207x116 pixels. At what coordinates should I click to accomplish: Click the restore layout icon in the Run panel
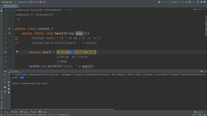click(x=5, y=87)
